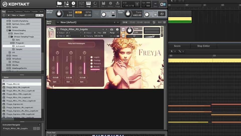Click the camera snapshot icon

click(x=112, y=29)
